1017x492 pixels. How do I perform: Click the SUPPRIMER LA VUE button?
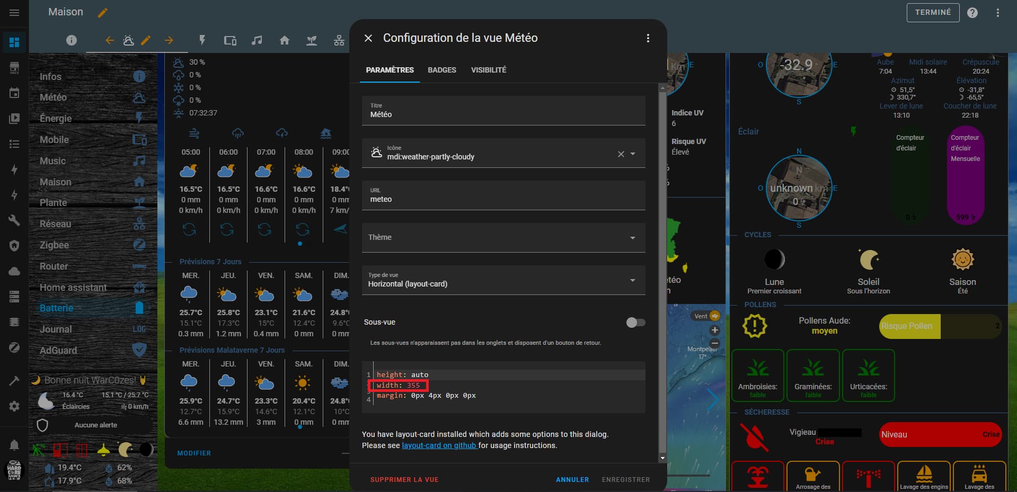pyautogui.click(x=404, y=479)
